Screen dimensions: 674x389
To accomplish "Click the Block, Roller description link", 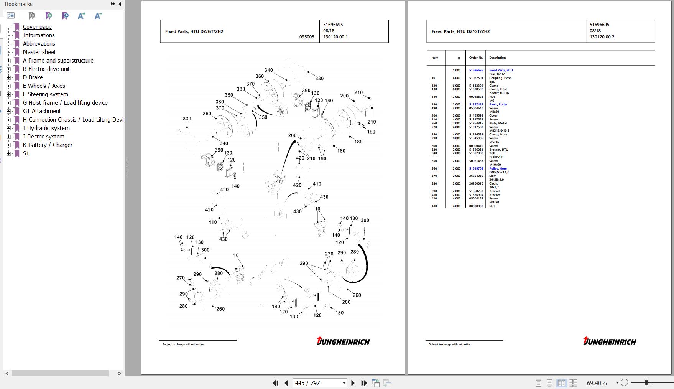I will tap(498, 104).
